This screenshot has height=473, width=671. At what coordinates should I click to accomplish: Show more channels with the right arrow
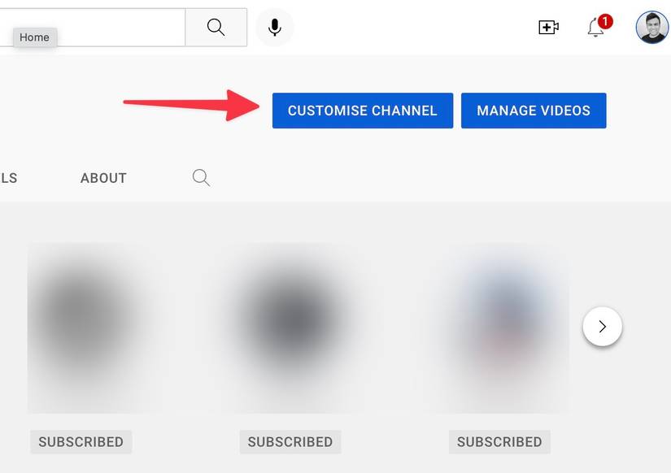pyautogui.click(x=602, y=326)
